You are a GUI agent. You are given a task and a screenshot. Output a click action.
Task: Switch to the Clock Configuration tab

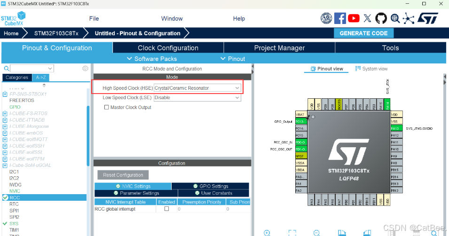tap(168, 48)
